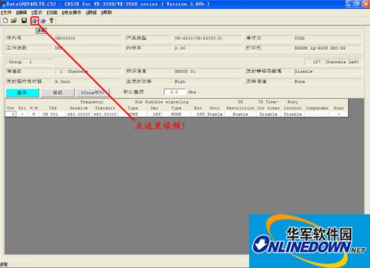Open the 显示 (View) menu
370x268 pixels.
click(36, 13)
